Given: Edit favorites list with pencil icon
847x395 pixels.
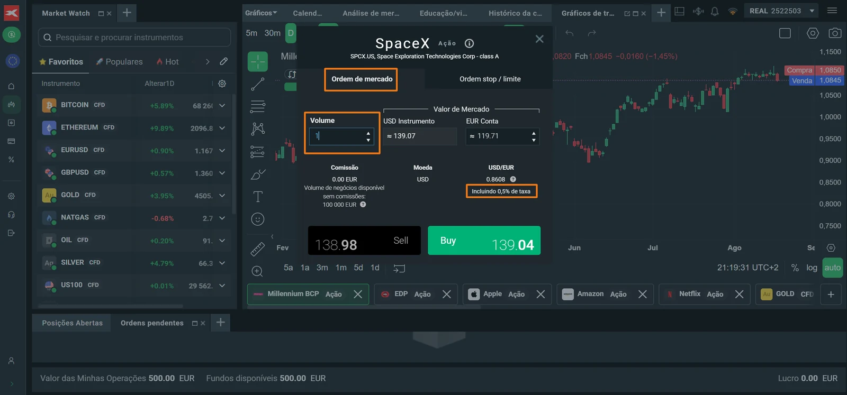Looking at the screenshot, I should pyautogui.click(x=224, y=61).
